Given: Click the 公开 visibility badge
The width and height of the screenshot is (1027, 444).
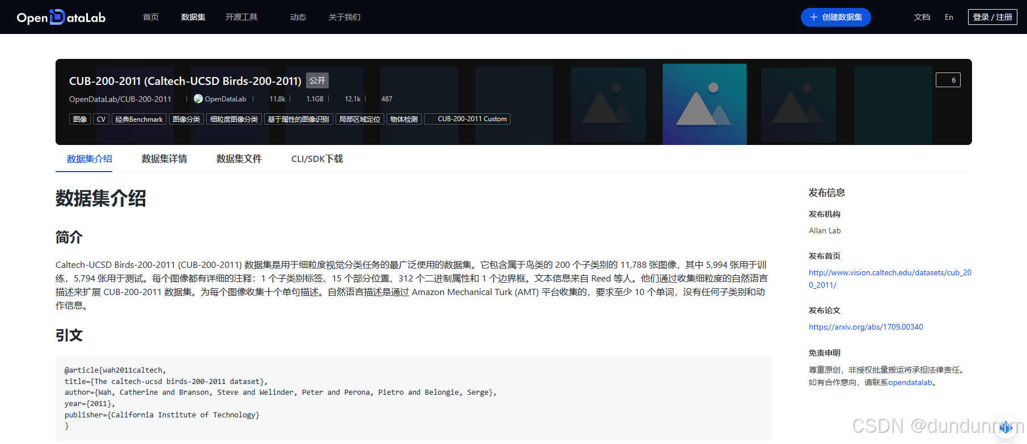Looking at the screenshot, I should coord(317,80).
